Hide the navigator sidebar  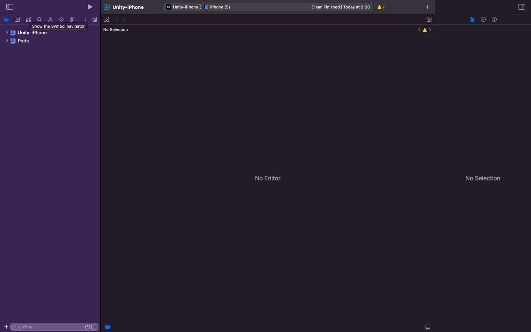click(10, 7)
